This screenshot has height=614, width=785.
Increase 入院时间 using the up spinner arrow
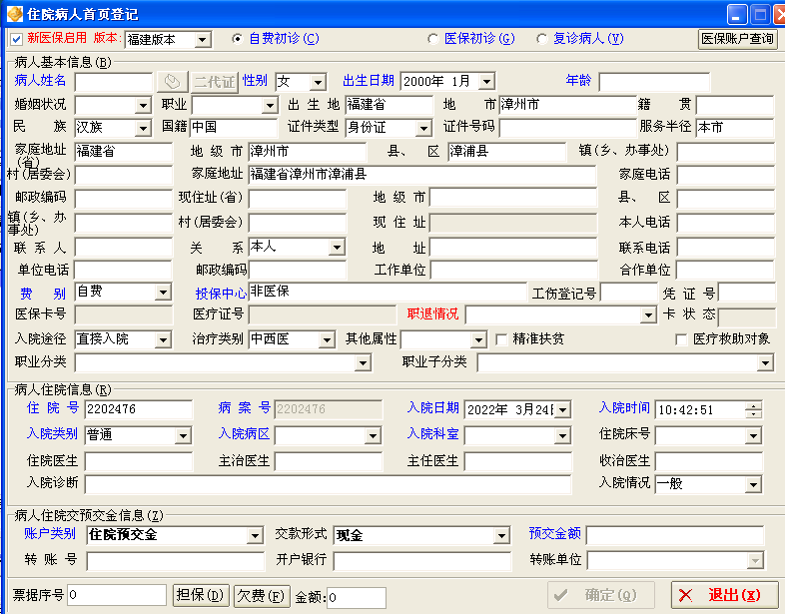(753, 406)
